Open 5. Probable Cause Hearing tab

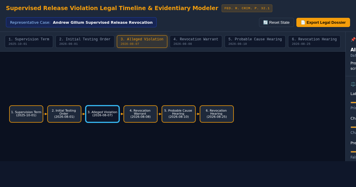pyautogui.click(x=255, y=42)
